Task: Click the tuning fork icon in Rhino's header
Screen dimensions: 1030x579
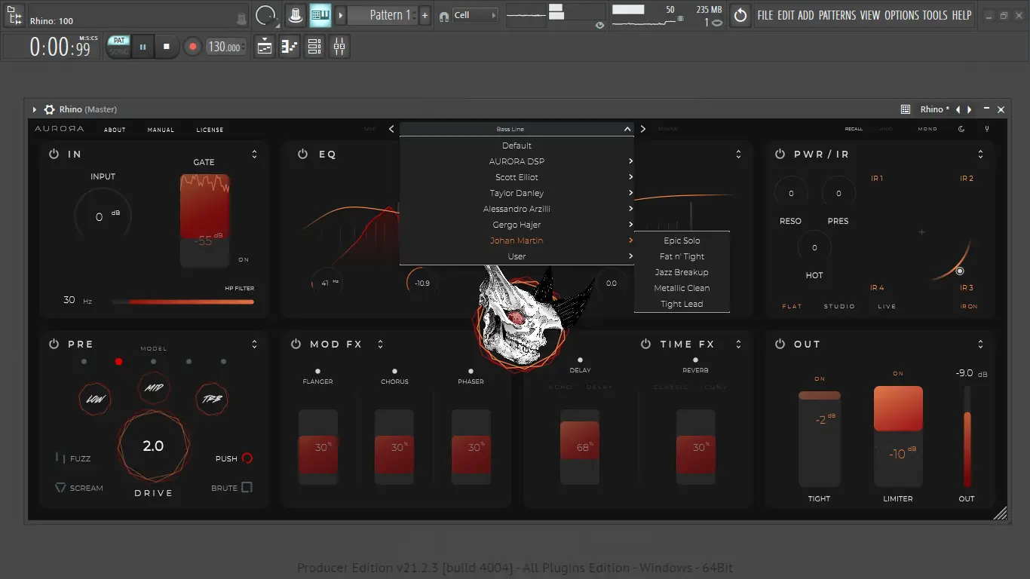Action: (987, 129)
